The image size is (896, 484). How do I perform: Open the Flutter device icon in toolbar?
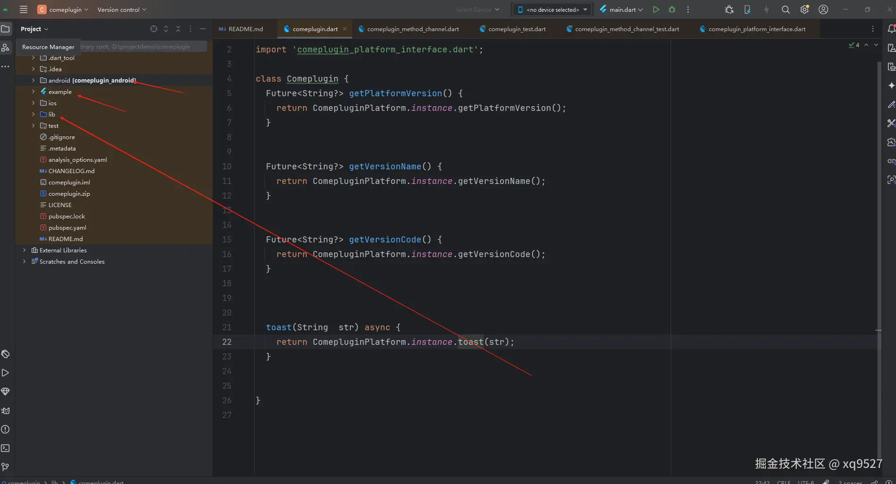(x=747, y=9)
